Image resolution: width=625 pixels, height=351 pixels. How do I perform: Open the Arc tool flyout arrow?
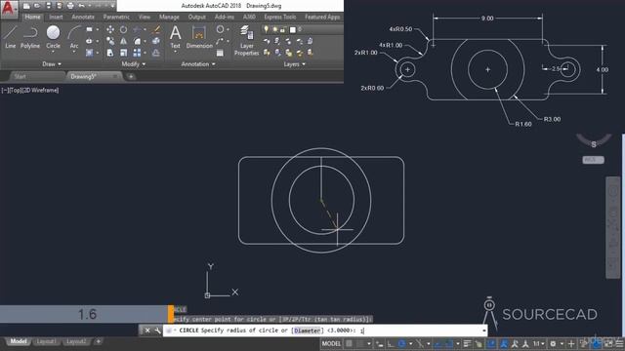coord(74,52)
